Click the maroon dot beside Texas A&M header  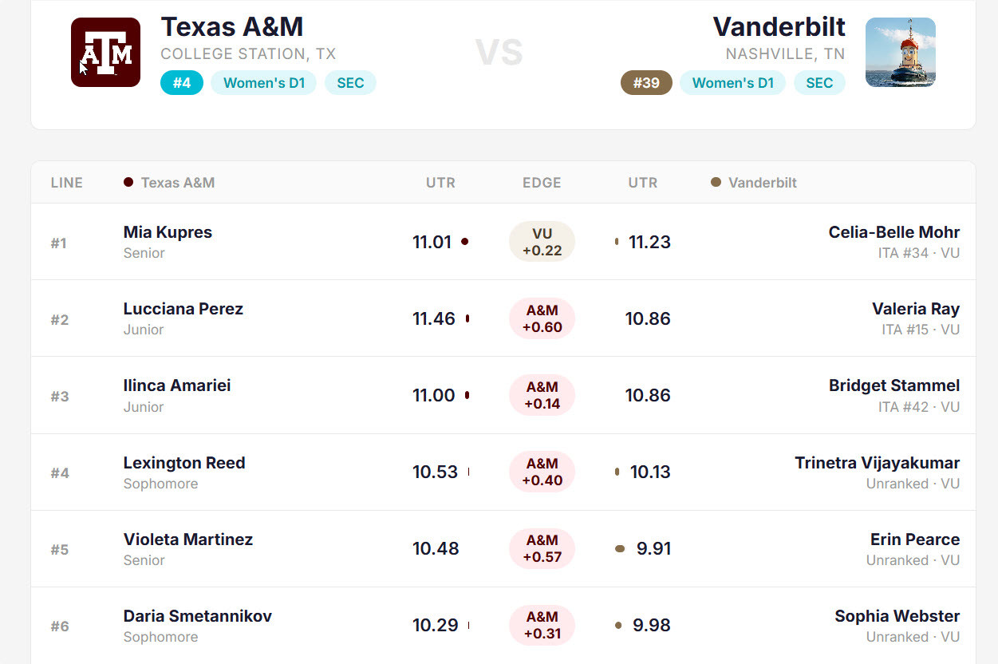128,182
